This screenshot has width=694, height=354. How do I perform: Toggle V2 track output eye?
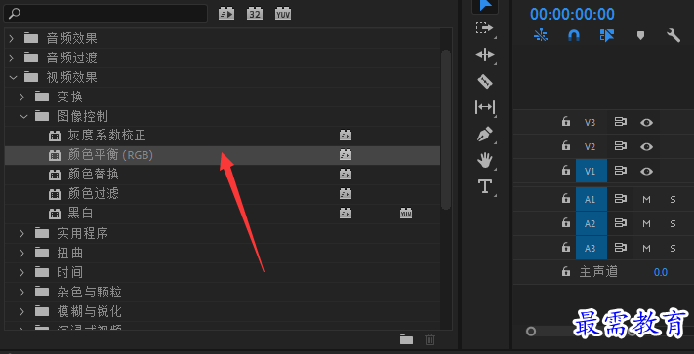point(646,146)
